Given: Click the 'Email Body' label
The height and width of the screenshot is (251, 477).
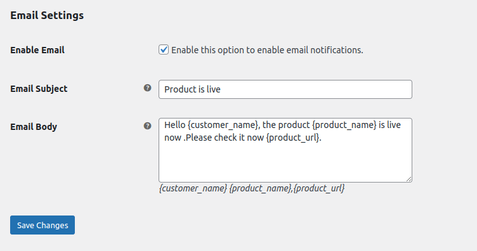Looking at the screenshot, I should 34,127.
